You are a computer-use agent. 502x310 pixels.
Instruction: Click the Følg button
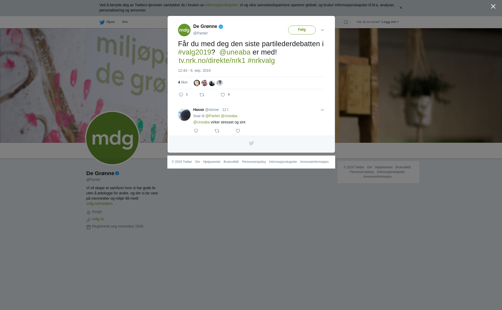coord(302,30)
